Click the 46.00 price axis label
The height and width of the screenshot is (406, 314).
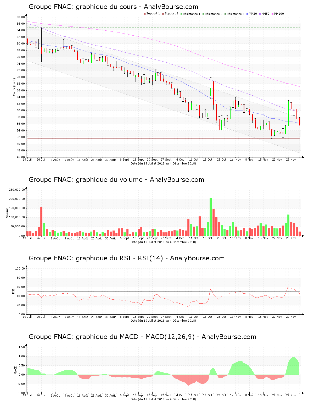tap(21, 157)
